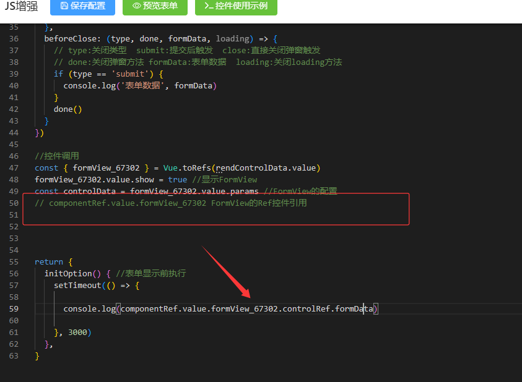Click the 'submit' string on line 39
The image size is (522, 382).
pos(130,74)
